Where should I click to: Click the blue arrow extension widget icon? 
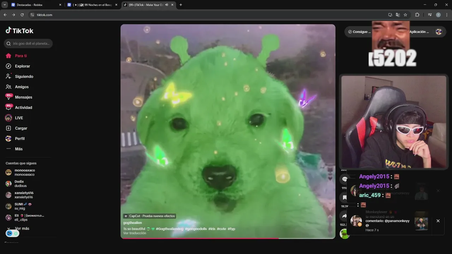point(10,234)
